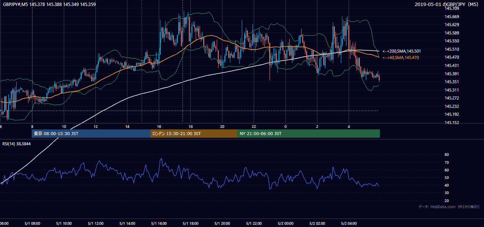Click the RSI 20 level label
The image size is (484, 227).
(447, 201)
